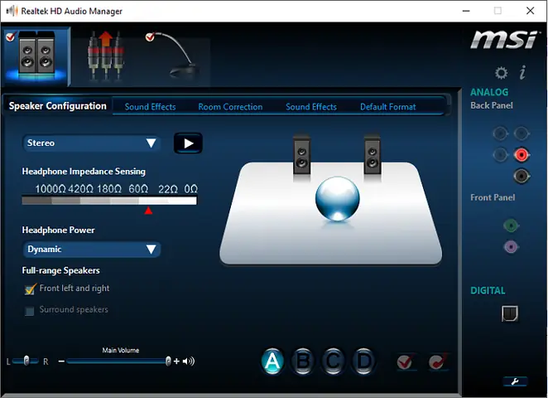This screenshot has height=398, width=548.
Task: Close the Realtek HD Audio Manager window
Action: (530, 11)
